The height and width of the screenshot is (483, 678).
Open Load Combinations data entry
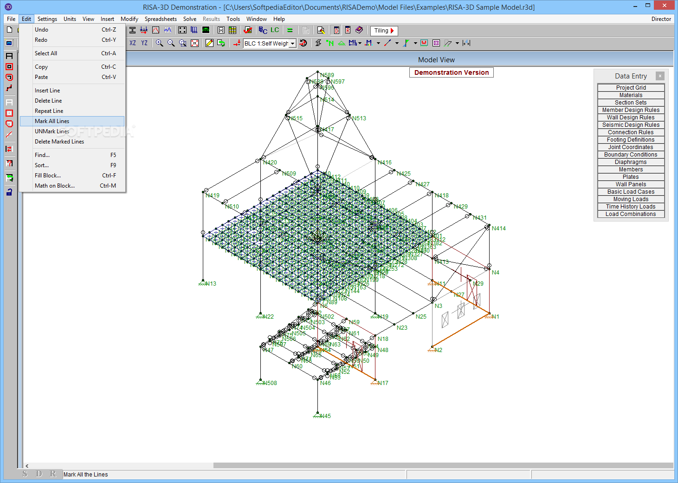(631, 214)
